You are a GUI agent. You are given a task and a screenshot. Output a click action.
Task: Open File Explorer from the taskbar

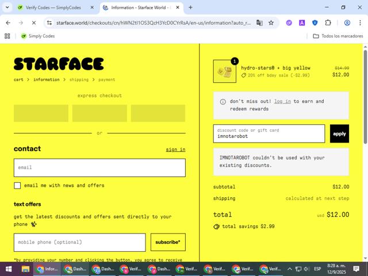pyautogui.click(x=25, y=269)
